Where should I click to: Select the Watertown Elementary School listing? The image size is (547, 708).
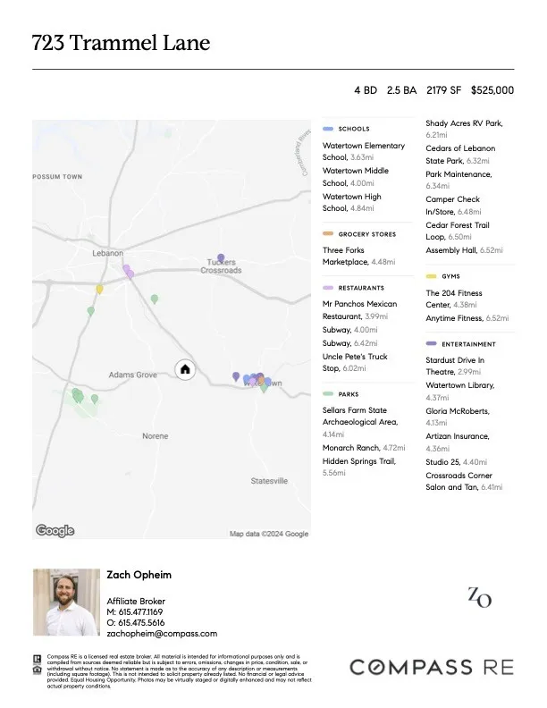(363, 151)
